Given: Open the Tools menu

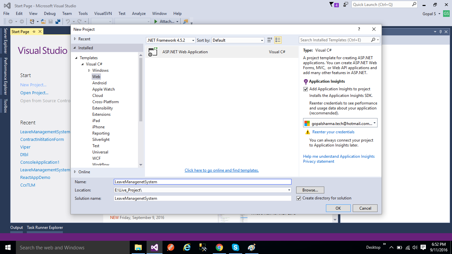Looking at the screenshot, I should pos(83,14).
